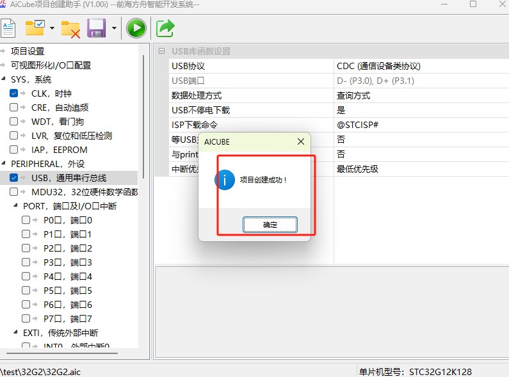Select WDT 看门狗 tree label
The width and height of the screenshot is (509, 377).
(x=58, y=122)
